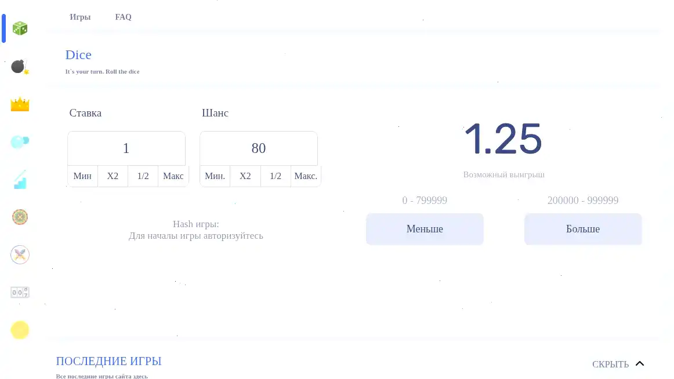Viewport: 674px width, 379px height.
Task: Switch to the FAQ tab
Action: click(x=123, y=17)
